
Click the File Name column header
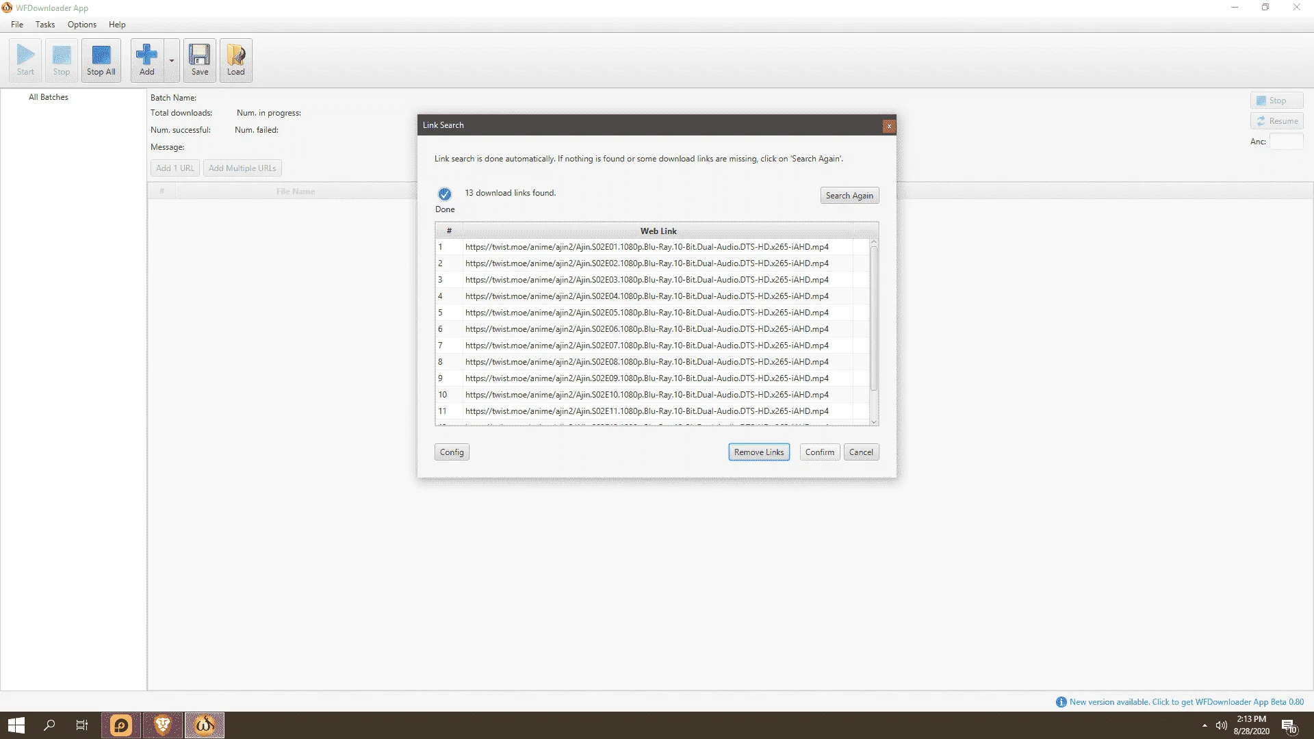click(x=296, y=192)
